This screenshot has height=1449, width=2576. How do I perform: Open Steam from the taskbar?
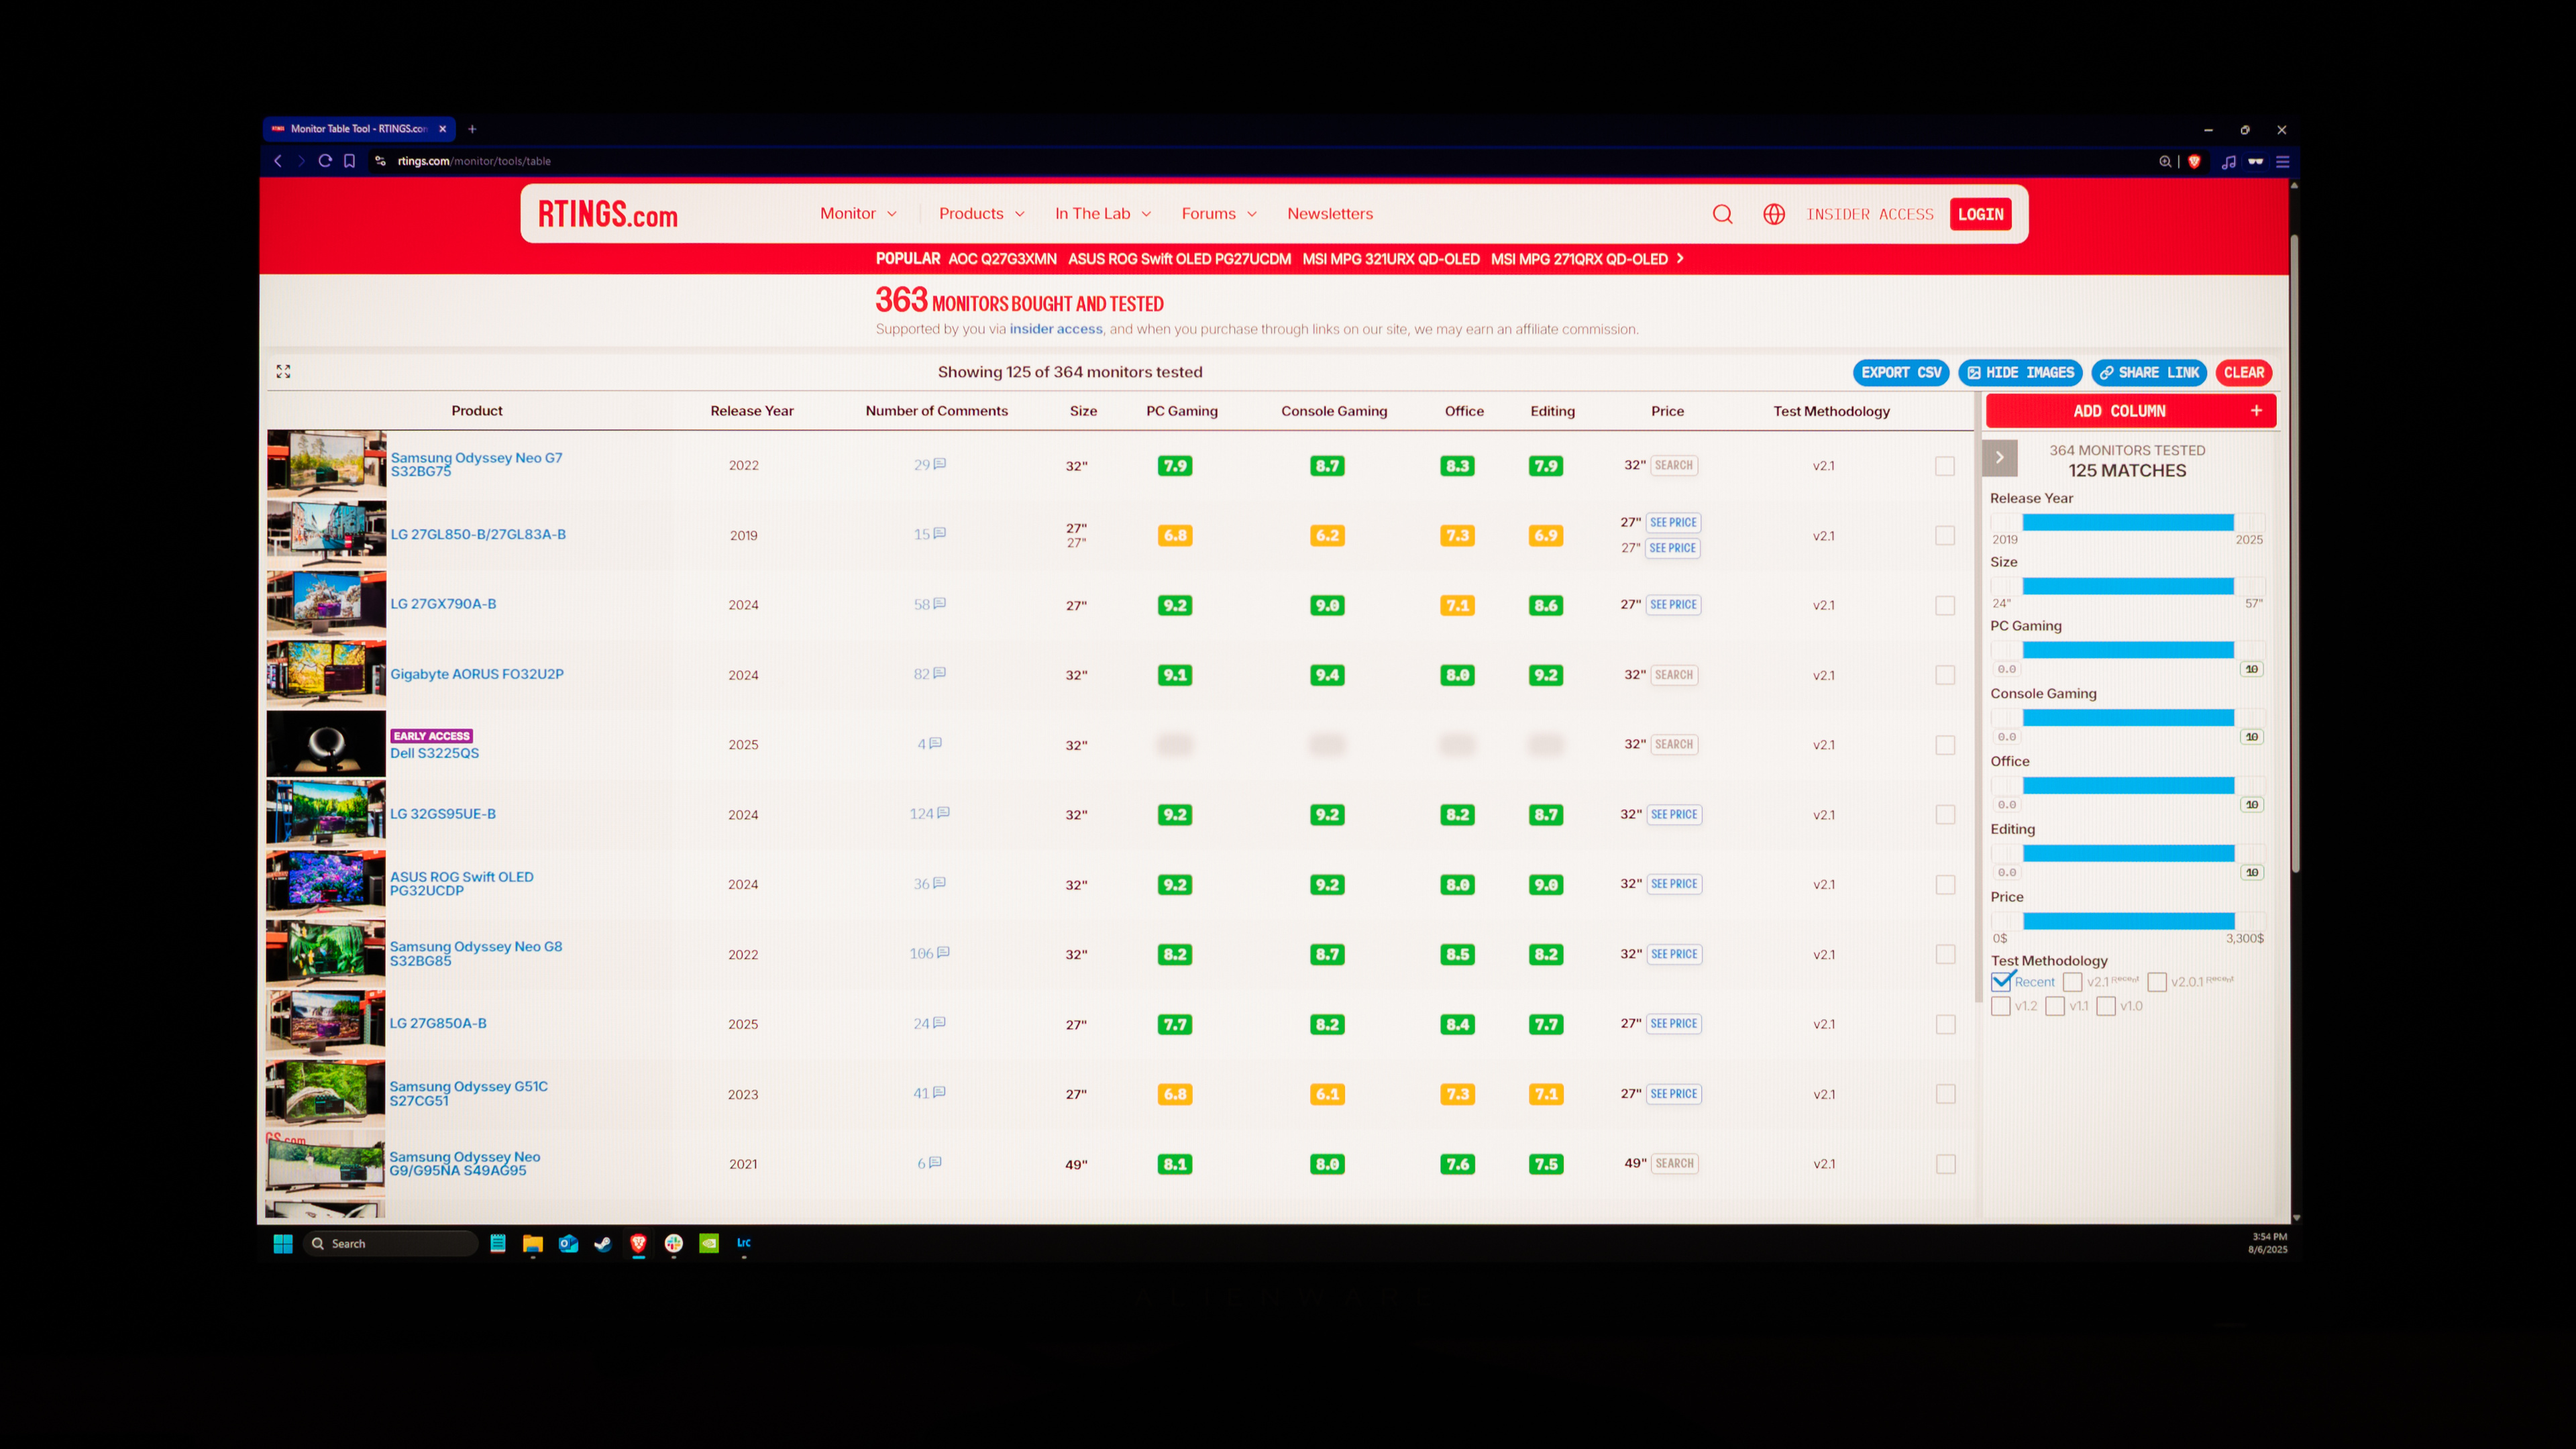point(603,1243)
